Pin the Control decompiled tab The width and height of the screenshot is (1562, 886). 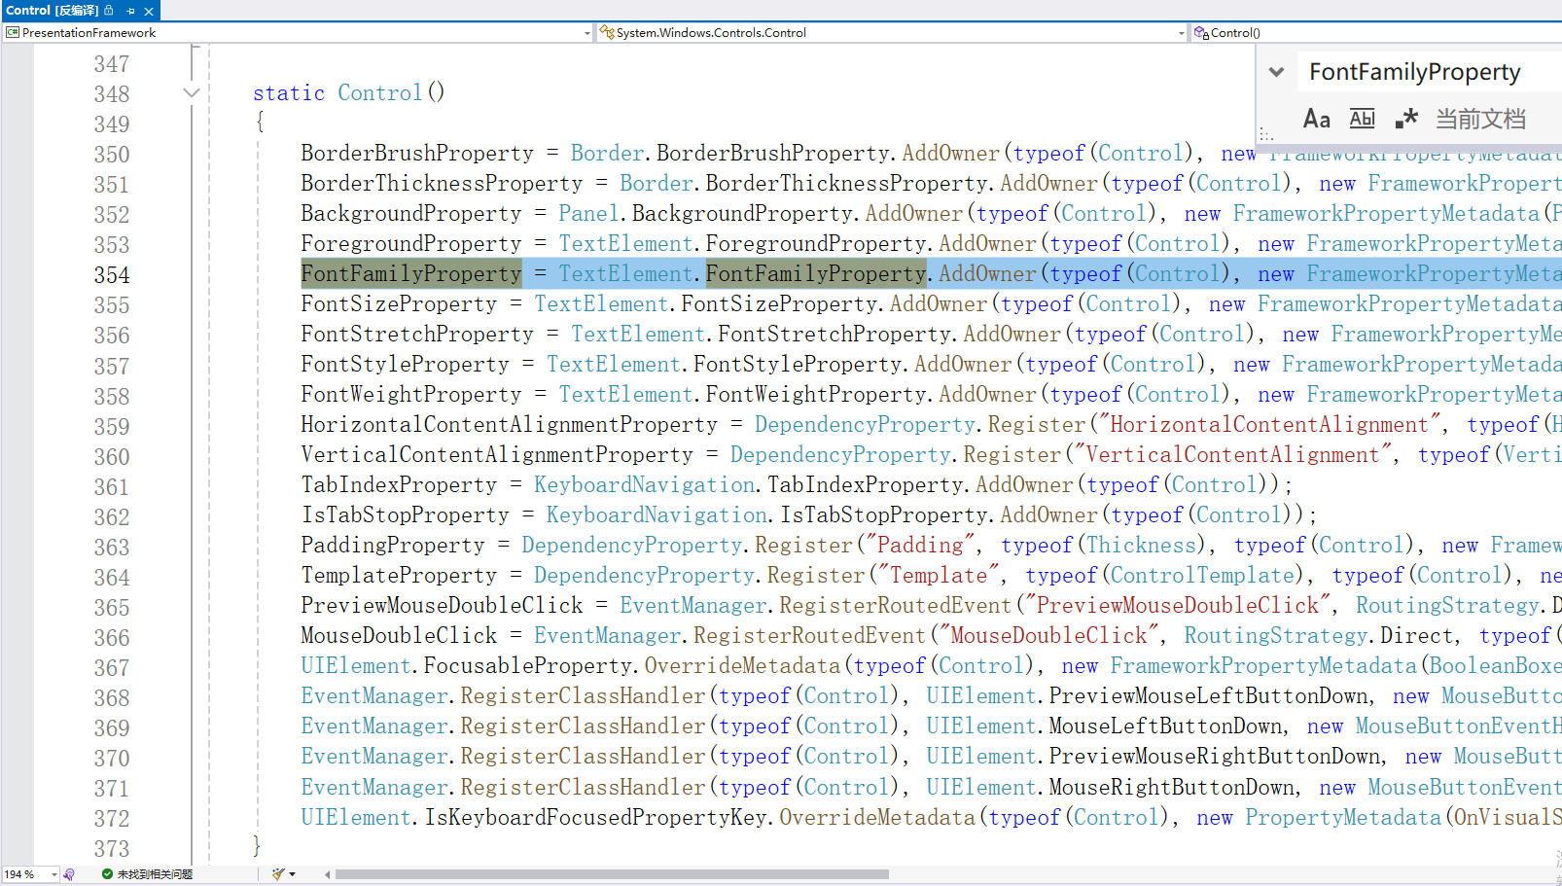(130, 11)
